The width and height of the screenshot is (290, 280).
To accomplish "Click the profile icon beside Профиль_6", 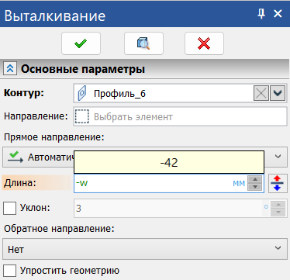I will click(x=82, y=94).
